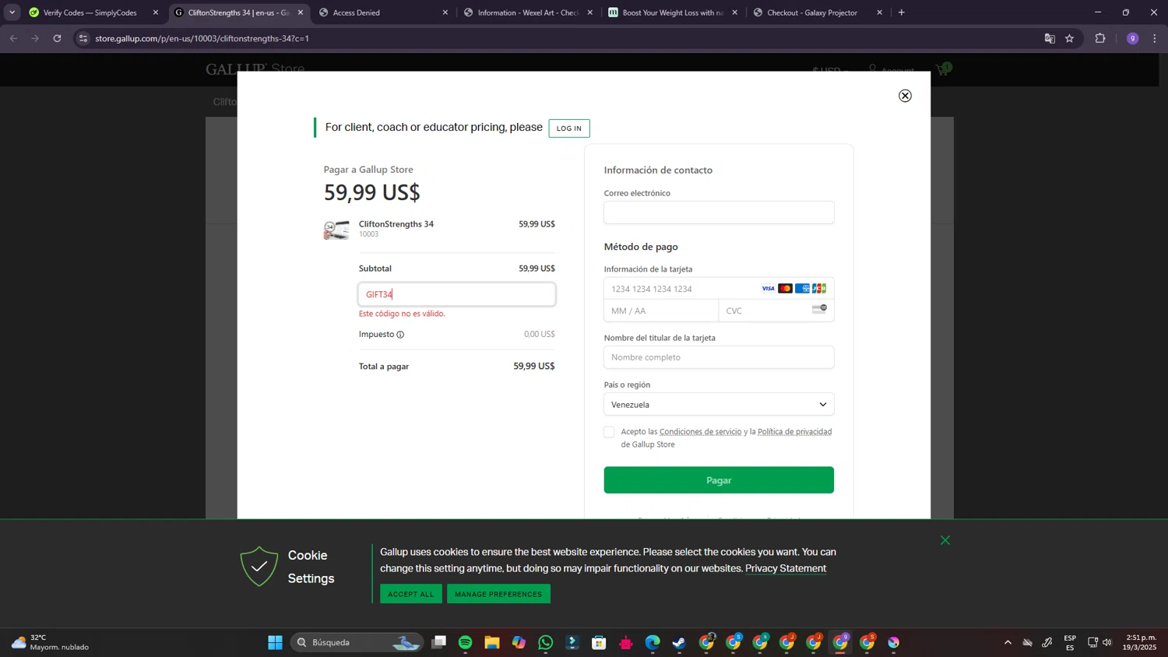1168x657 pixels.
Task: Close the checkout modal with the X icon
Action: [905, 96]
